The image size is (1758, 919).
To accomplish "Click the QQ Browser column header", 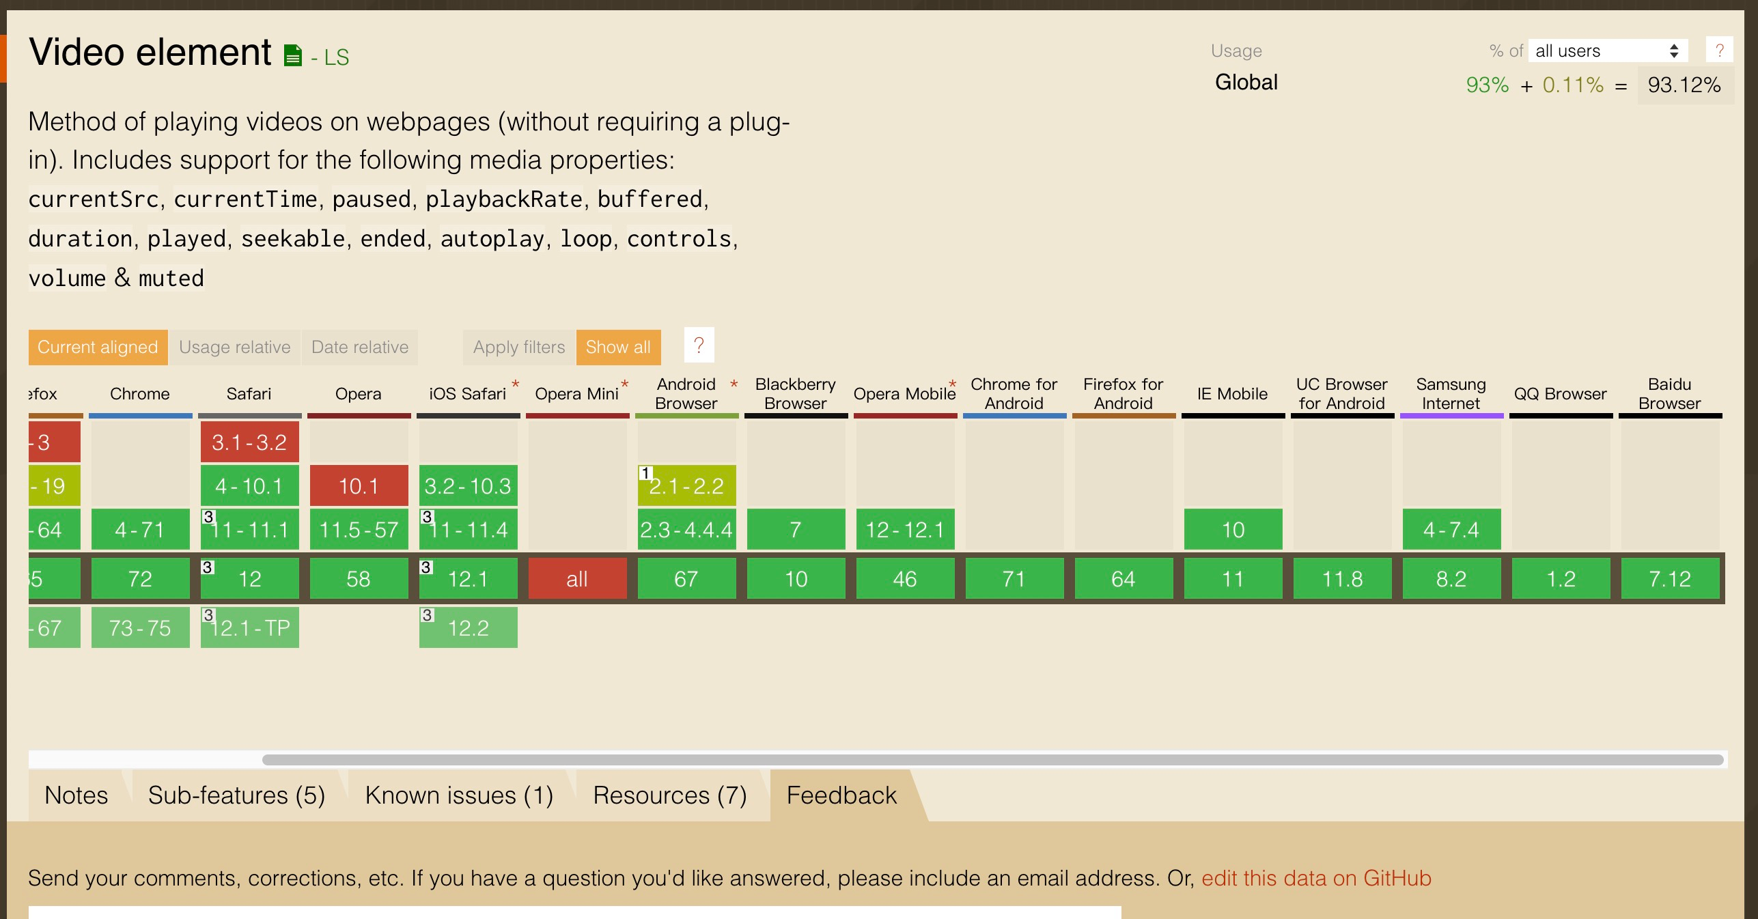I will (1561, 394).
